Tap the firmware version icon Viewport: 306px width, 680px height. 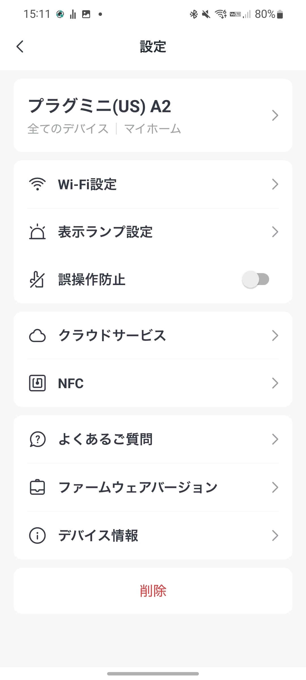37,487
